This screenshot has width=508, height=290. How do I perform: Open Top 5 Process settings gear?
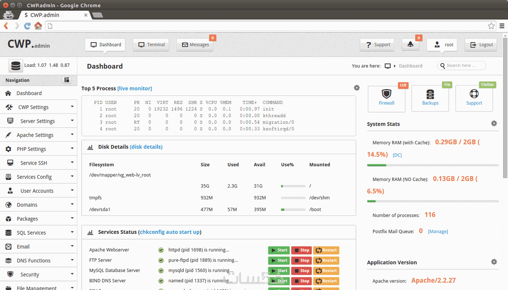coord(357,88)
